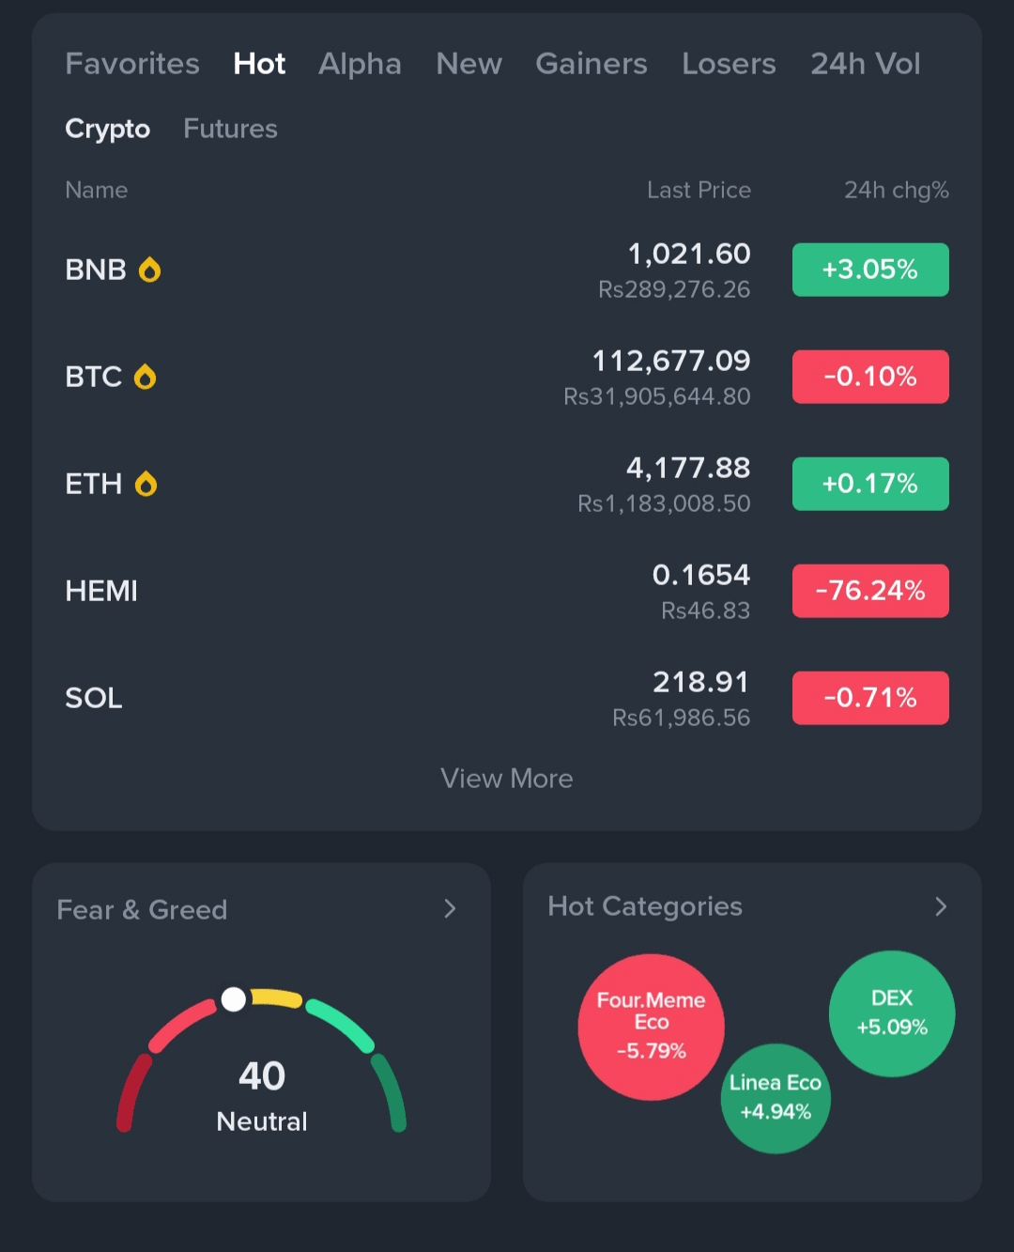Switch to the 24h Vol tab
The width and height of the screenshot is (1014, 1252).
pyautogui.click(x=865, y=64)
